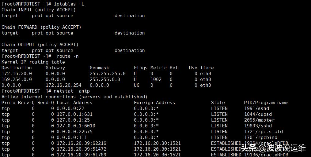Click the "route -n" command text
The height and width of the screenshot is (157, 311).
coord(68,56)
